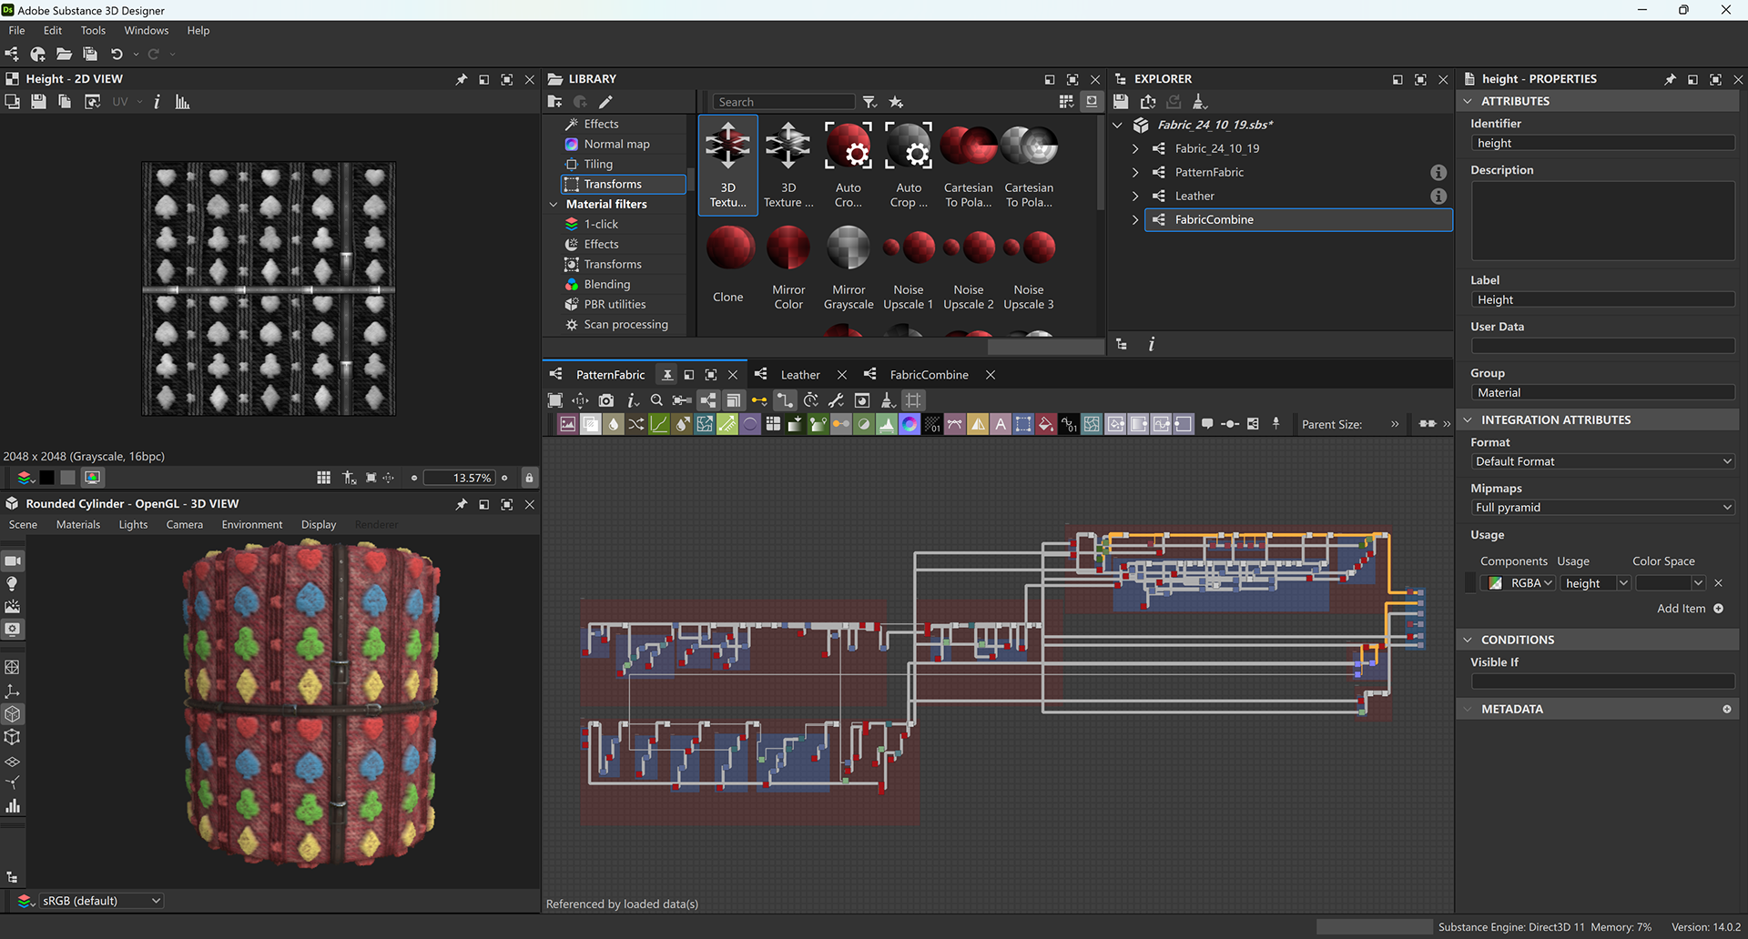Click the Curve node icon in graph toolbar
This screenshot has width=1748, height=939.
tap(659, 424)
